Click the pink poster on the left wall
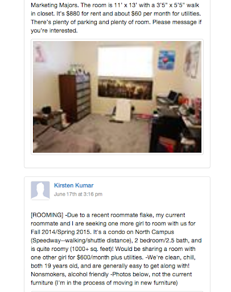The height and width of the screenshot is (292, 231). [x=40, y=52]
